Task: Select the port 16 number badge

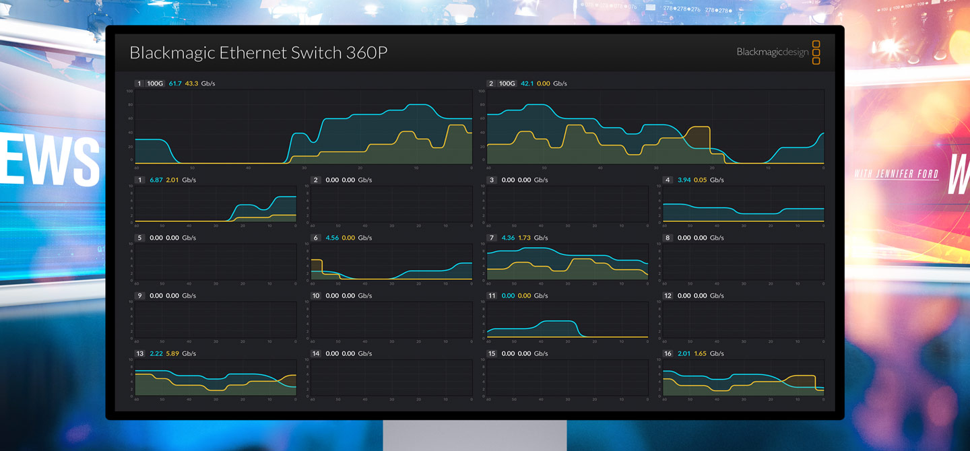Action: [668, 353]
